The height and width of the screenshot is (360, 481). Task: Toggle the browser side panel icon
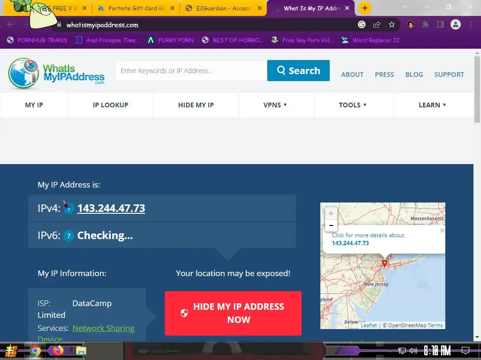[x=441, y=24]
